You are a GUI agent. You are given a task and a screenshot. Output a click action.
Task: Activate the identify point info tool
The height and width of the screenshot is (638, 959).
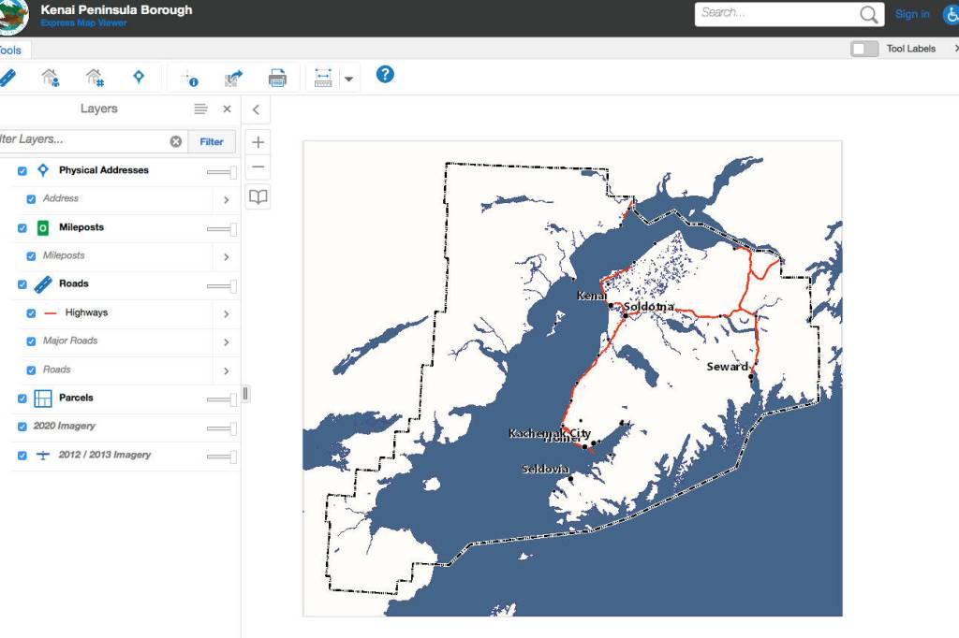pyautogui.click(x=189, y=78)
